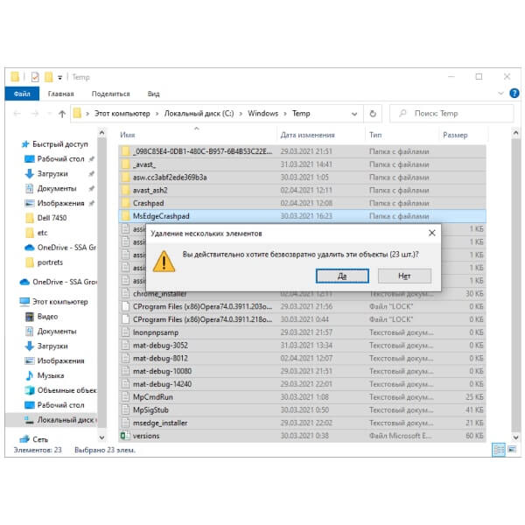
Task: Click the Поиск: Temp search field
Action: tap(451, 114)
